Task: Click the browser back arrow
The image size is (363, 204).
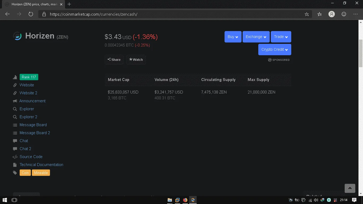Action: click(7, 14)
